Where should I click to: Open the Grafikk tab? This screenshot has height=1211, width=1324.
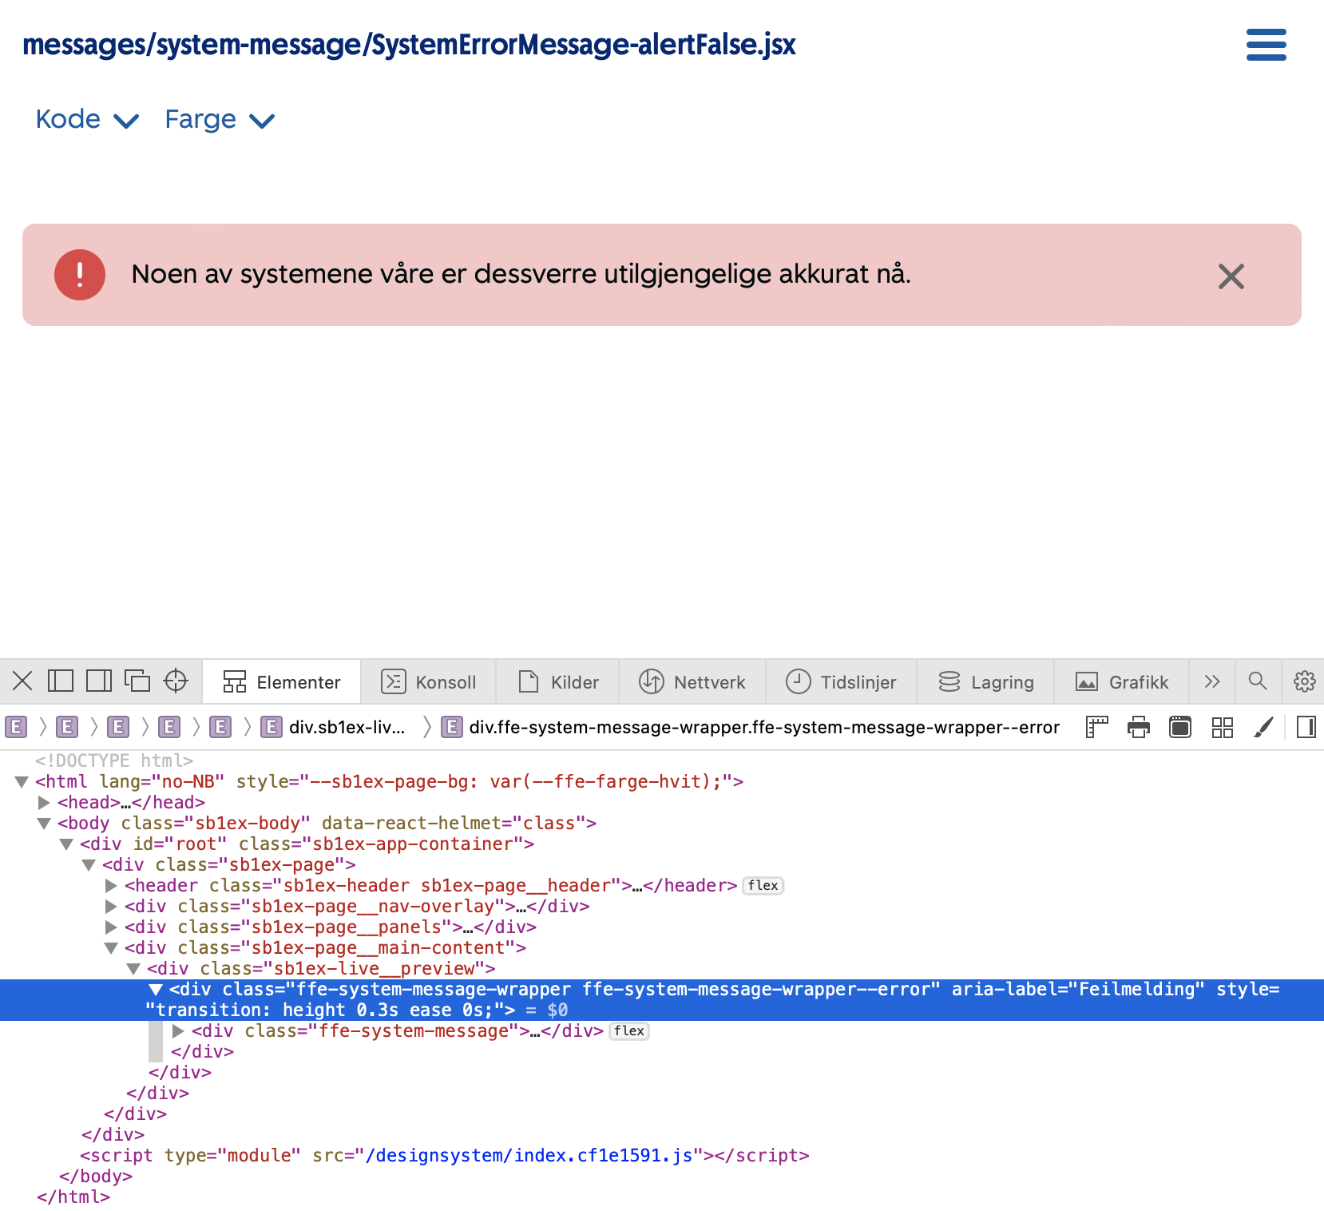coord(1122,682)
